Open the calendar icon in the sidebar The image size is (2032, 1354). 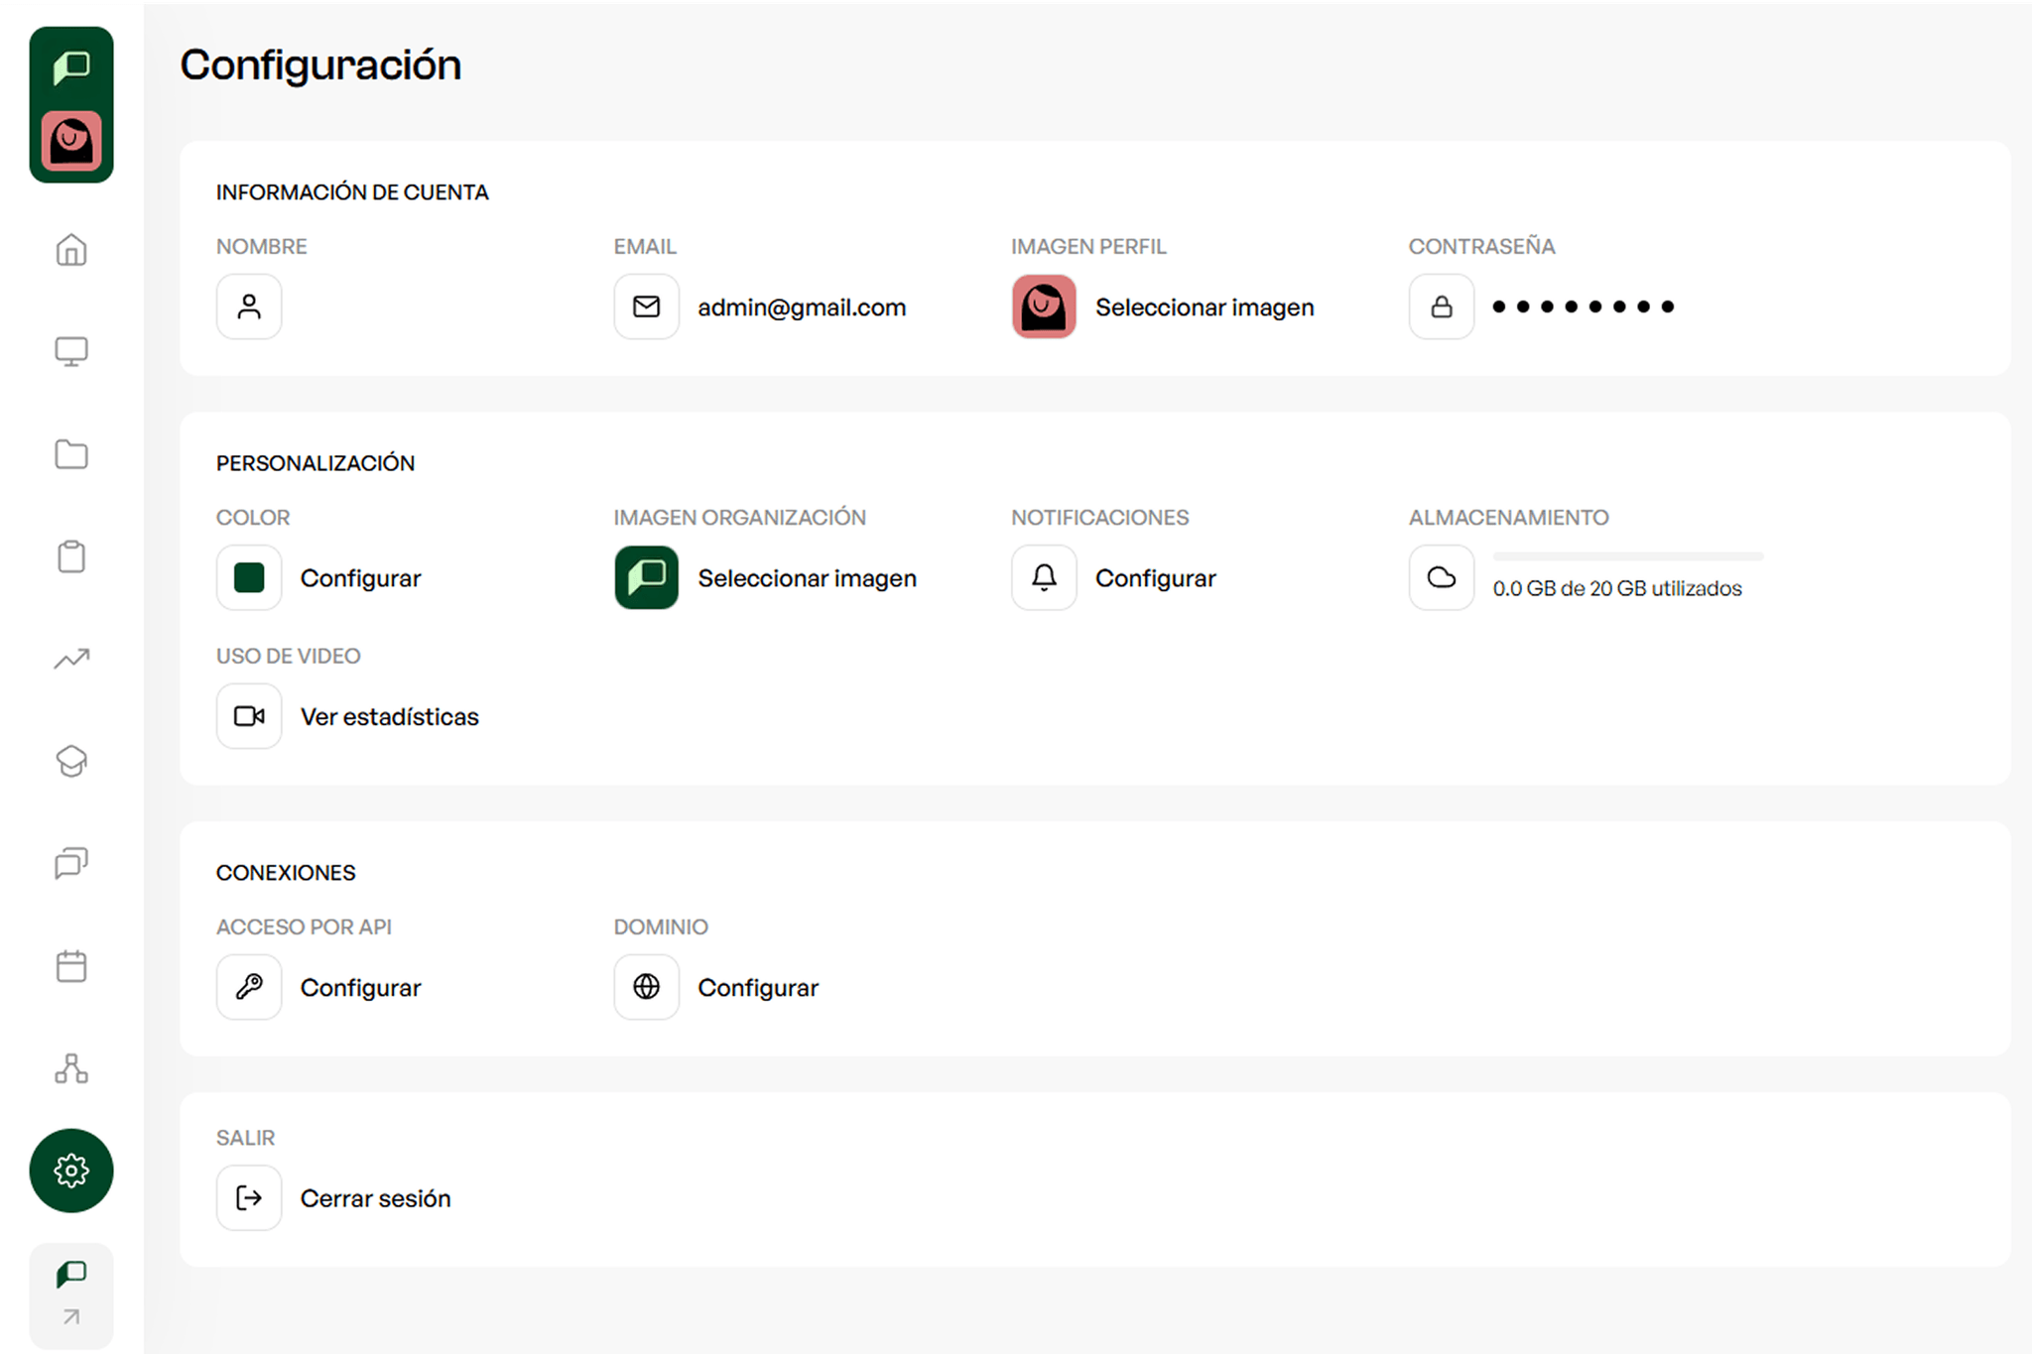click(70, 966)
